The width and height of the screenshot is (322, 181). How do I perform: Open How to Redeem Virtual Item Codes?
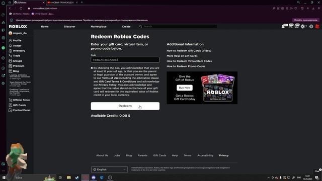pos(189,61)
